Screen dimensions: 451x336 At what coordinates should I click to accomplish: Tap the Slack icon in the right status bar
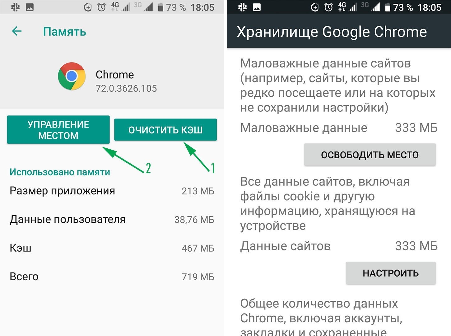click(x=242, y=7)
